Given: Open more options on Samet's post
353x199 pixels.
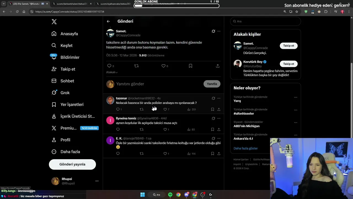Looking at the screenshot, I should [219, 31].
